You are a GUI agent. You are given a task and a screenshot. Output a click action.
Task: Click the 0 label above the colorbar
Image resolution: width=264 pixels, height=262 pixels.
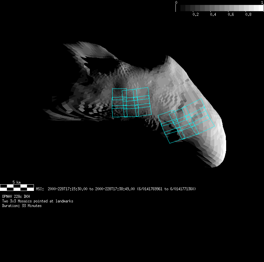tap(176, 3)
